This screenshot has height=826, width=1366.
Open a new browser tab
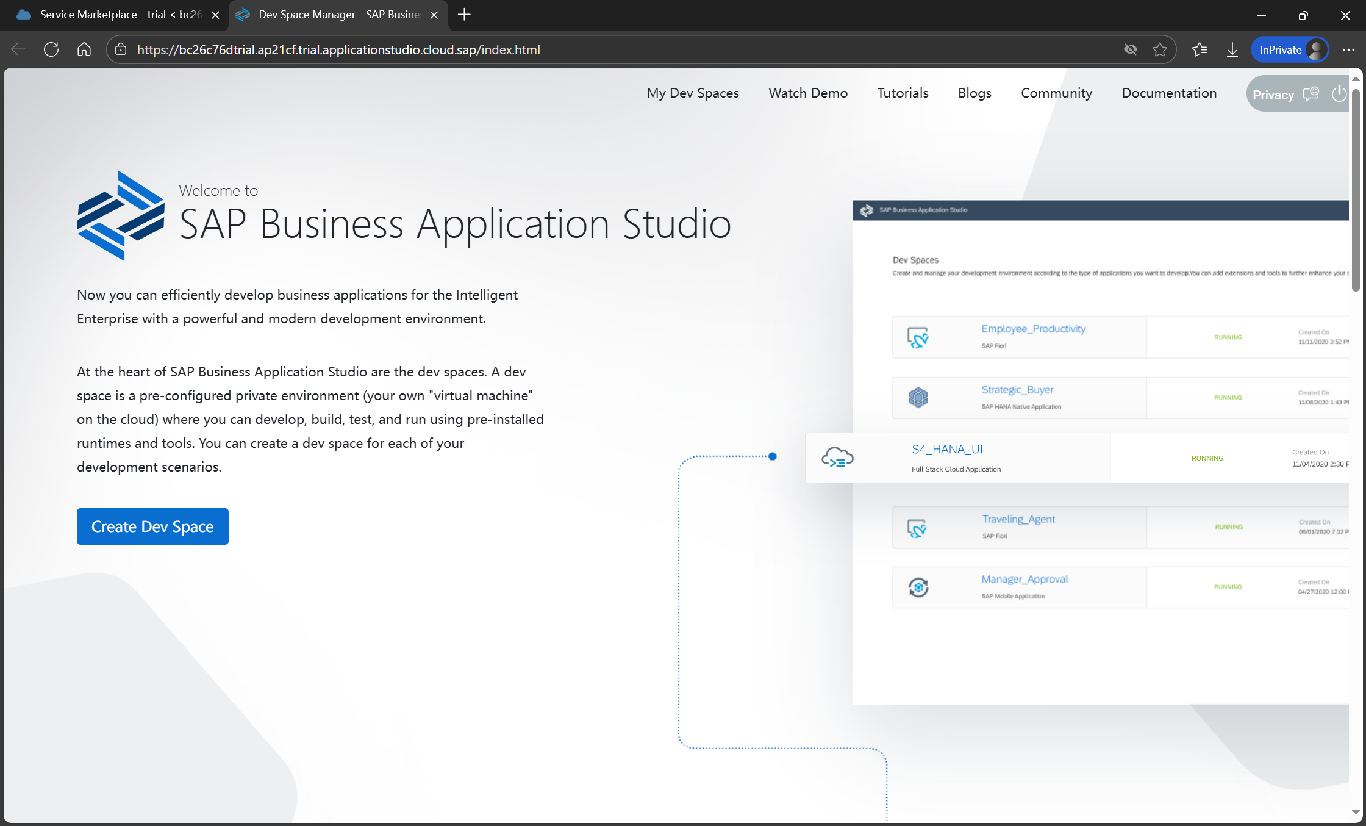(x=464, y=15)
